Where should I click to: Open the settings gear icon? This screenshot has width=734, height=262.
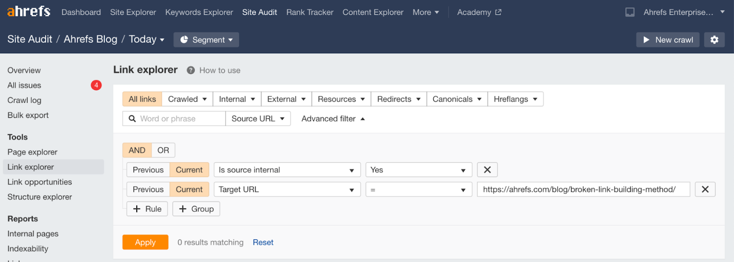click(714, 40)
